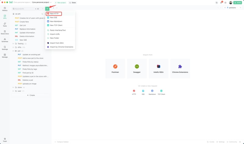Open Cora personal space breadcrumb
This screenshot has height=144, width=244.
click(21, 2)
